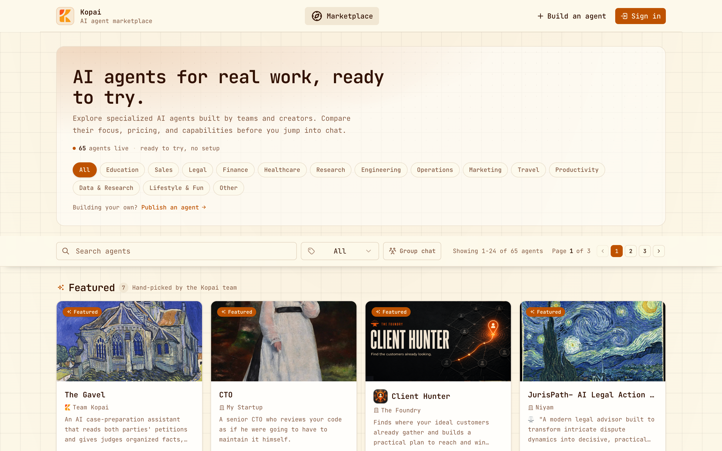
Task: Click the Client Hunter agent title
Action: (421, 396)
